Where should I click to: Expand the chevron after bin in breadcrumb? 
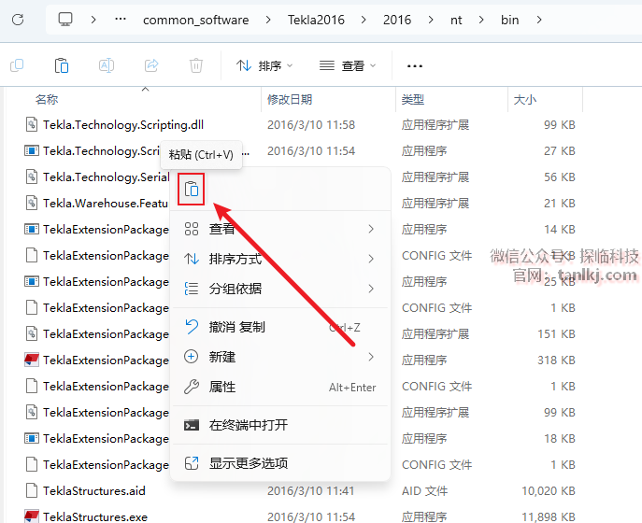[540, 19]
